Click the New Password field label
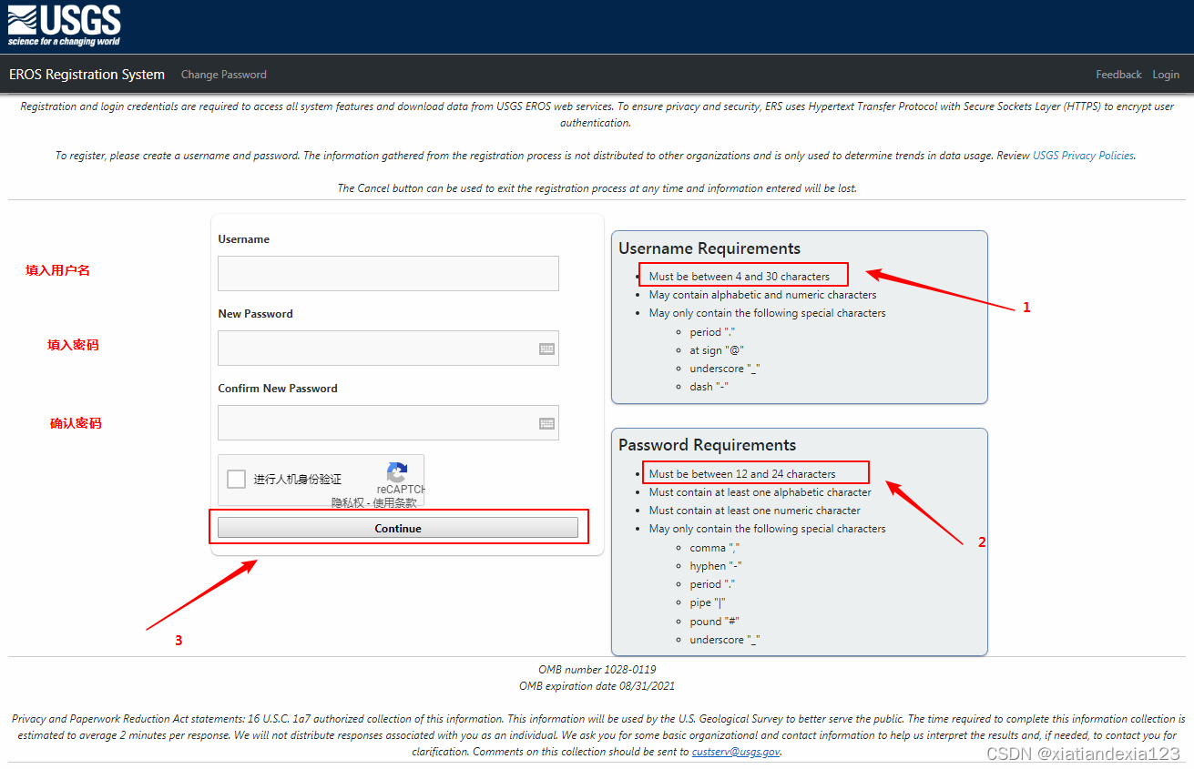The image size is (1194, 769). coord(256,314)
